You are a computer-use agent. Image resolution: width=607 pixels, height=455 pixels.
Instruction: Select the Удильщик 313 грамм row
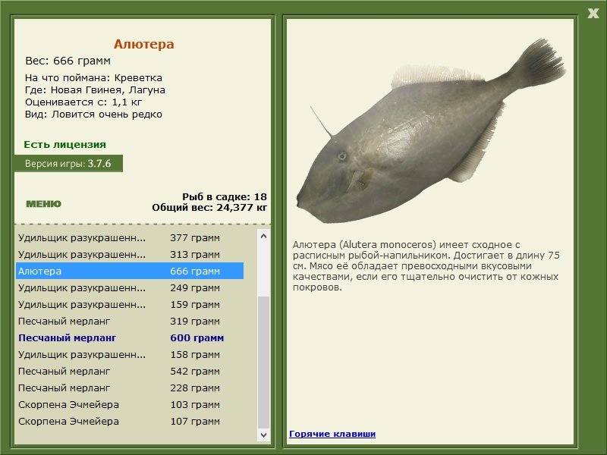pos(130,255)
